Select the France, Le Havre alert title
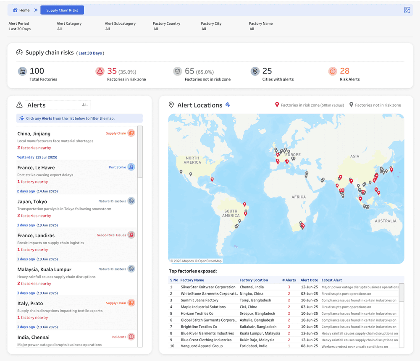The image size is (420, 361). point(36,167)
